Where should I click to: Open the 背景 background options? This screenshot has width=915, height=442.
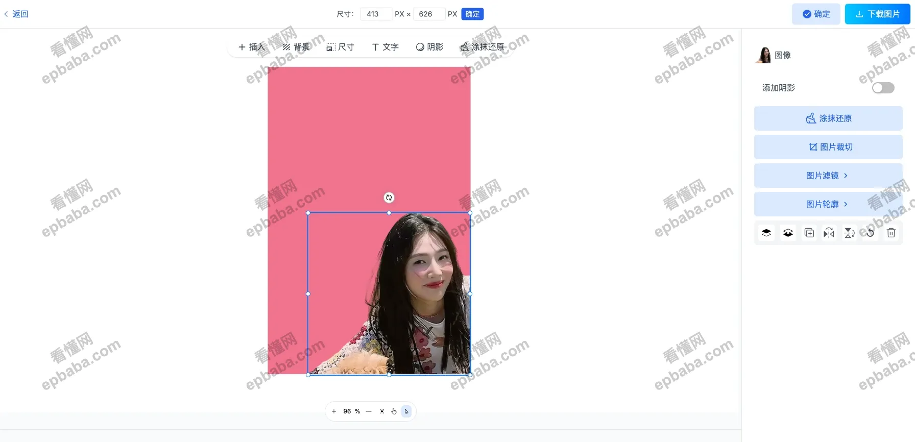pos(296,47)
